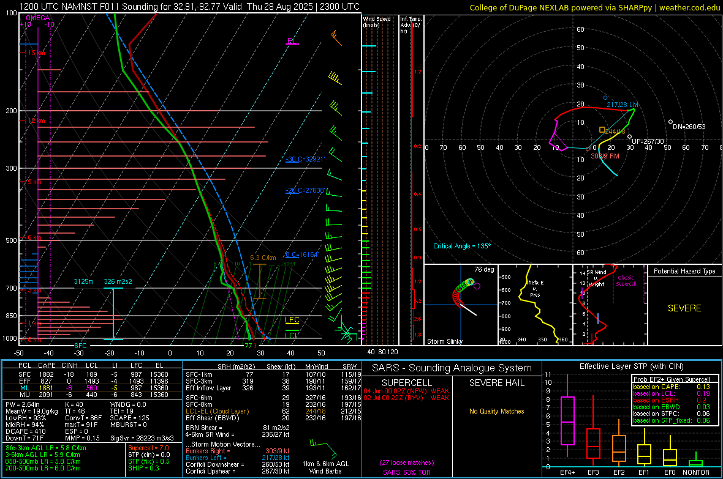This screenshot has height=479, width=723.
Task: Click the 02 Jul 00 22Z (RYV) analogue
Action: [406, 398]
